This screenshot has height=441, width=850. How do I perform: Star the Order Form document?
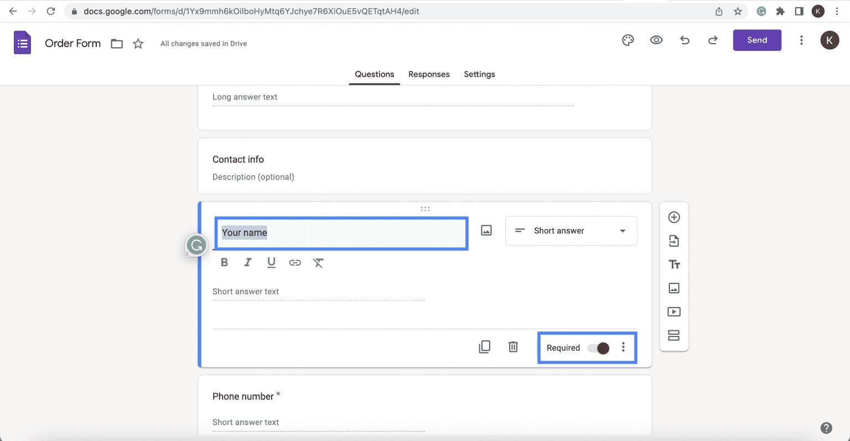[x=138, y=43]
